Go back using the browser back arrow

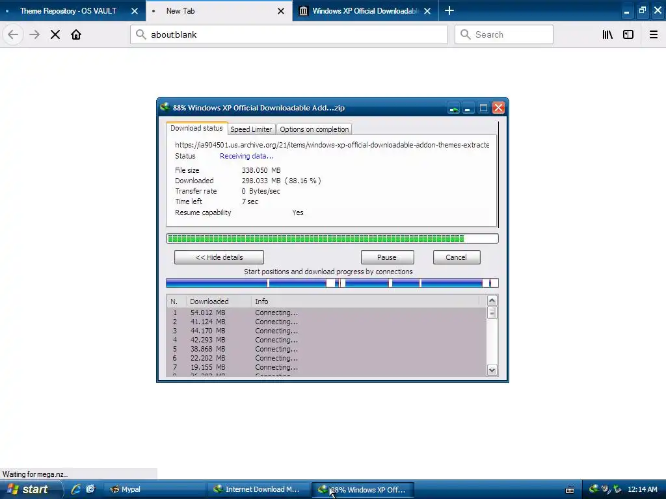tap(13, 34)
